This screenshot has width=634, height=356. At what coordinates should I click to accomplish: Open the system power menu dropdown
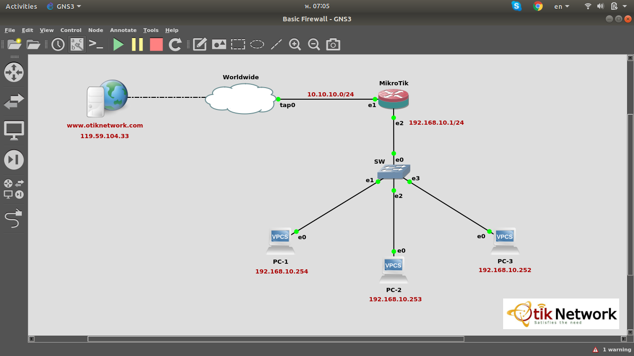point(626,6)
